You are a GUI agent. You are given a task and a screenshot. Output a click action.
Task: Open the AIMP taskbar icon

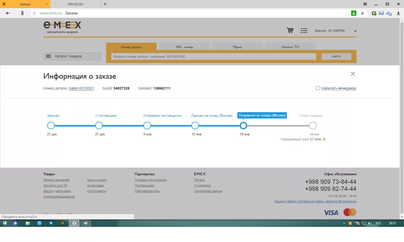(x=63, y=223)
